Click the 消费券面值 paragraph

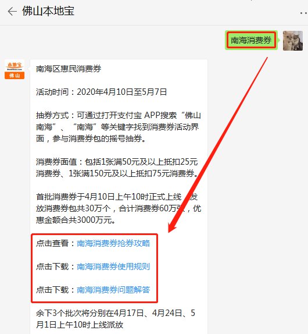(x=117, y=168)
